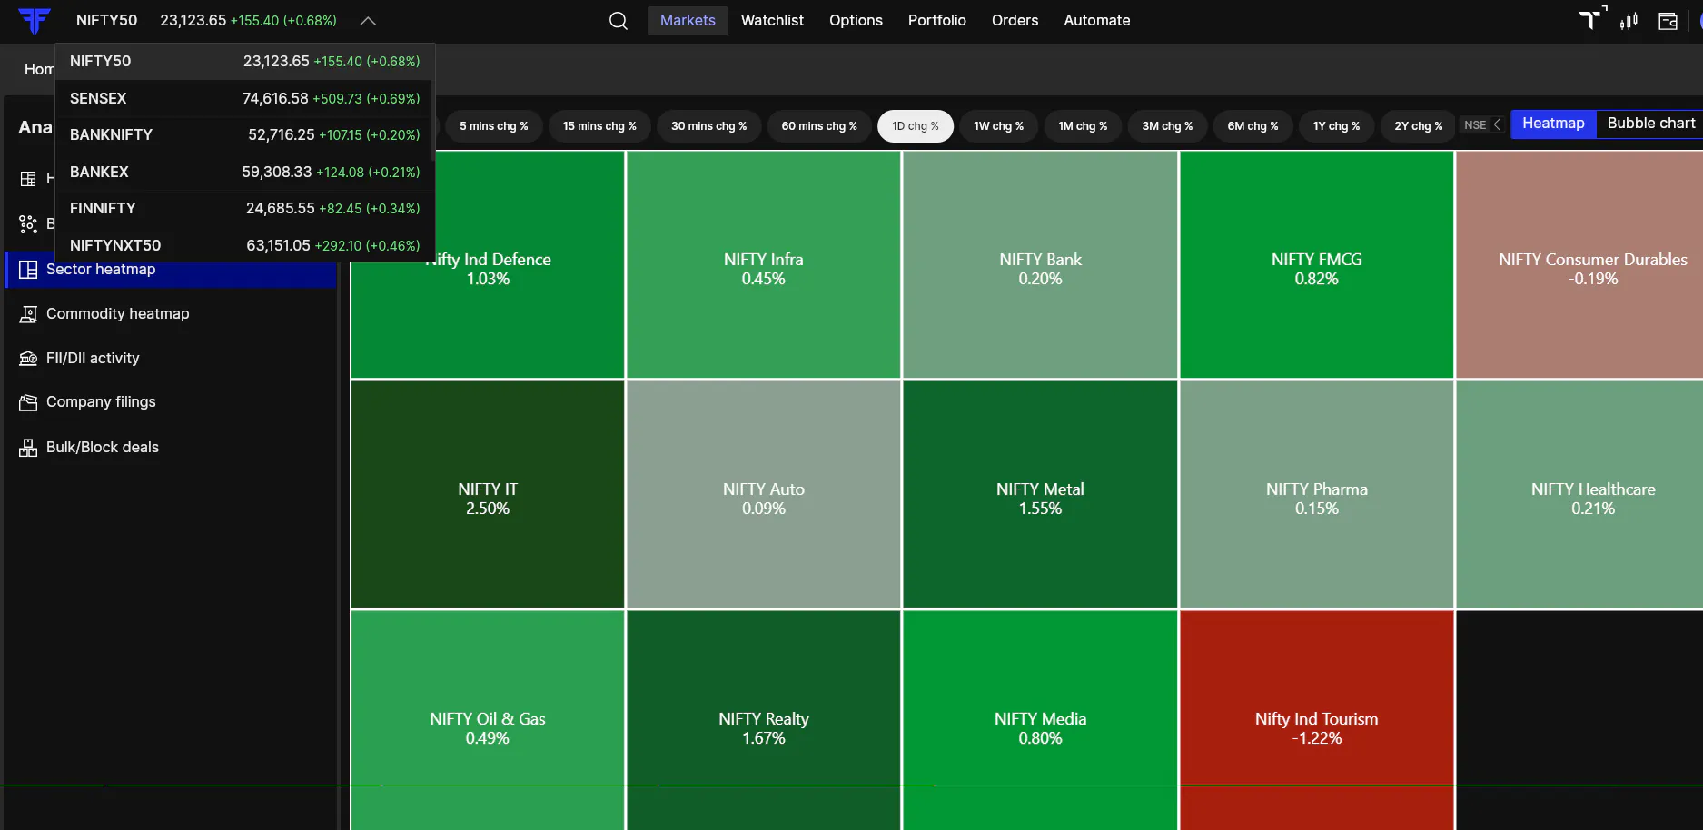The height and width of the screenshot is (830, 1703).
Task: Click the FII/DII activity bank icon
Action: pos(28,359)
